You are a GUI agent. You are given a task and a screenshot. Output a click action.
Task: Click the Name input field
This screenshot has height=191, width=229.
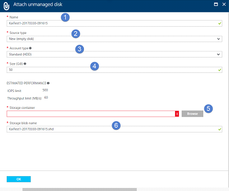pos(114,23)
